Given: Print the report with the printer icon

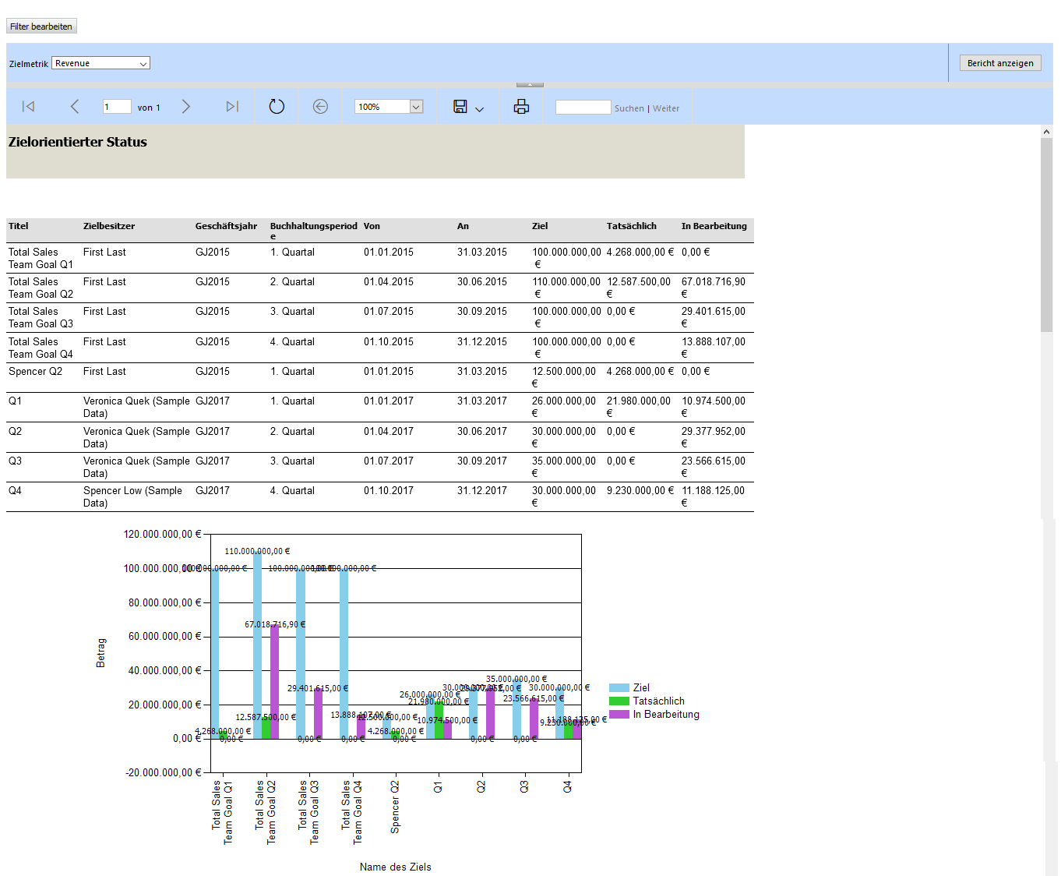Looking at the screenshot, I should click(521, 107).
